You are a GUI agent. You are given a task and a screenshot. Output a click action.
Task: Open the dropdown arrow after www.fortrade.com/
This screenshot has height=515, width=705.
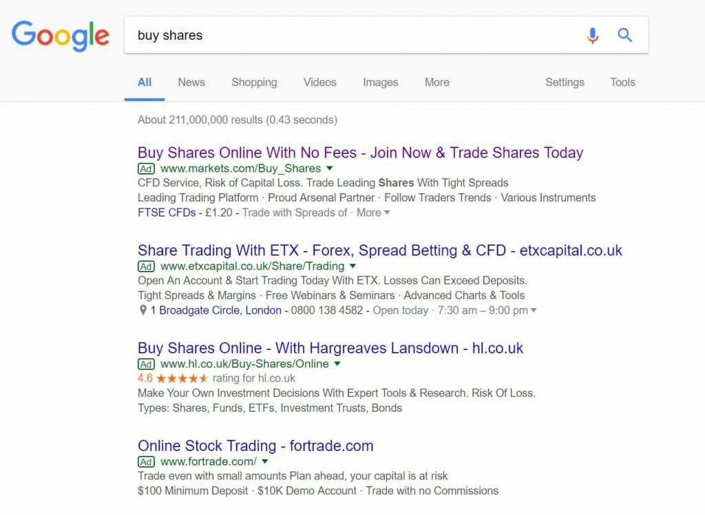point(265,461)
